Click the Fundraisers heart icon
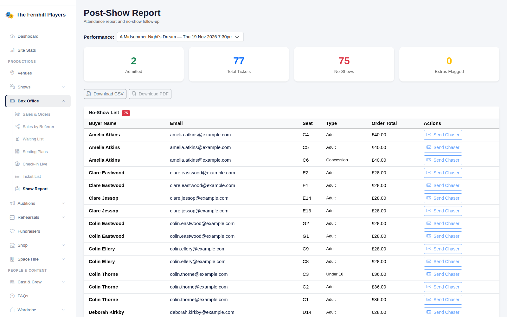507x317 pixels. pyautogui.click(x=12, y=231)
